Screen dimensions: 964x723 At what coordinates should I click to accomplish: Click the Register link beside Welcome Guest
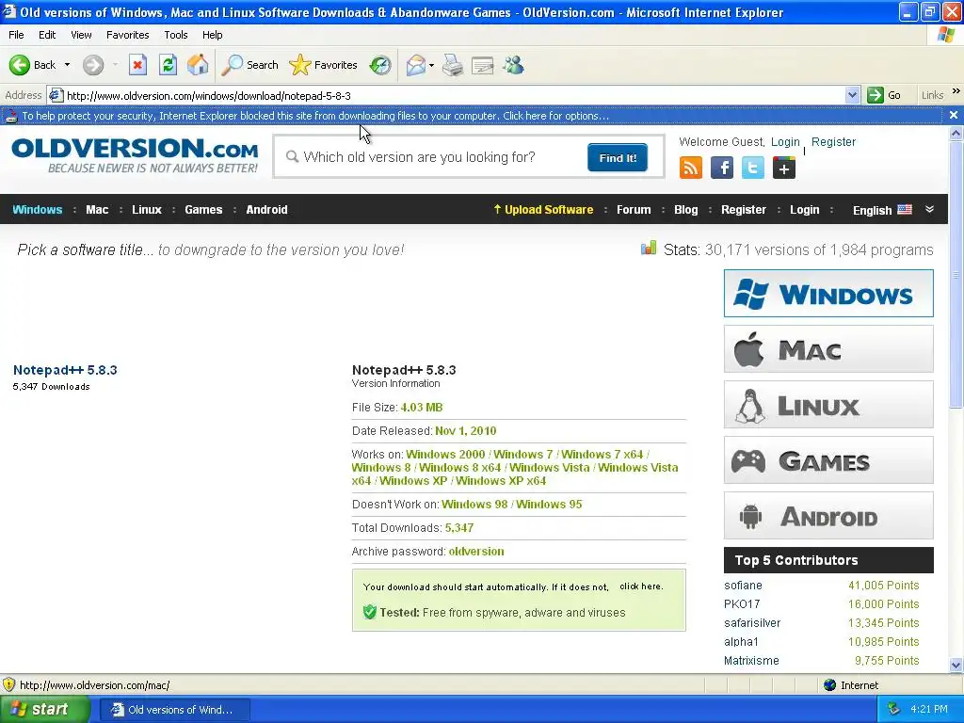click(x=833, y=142)
